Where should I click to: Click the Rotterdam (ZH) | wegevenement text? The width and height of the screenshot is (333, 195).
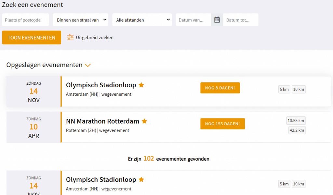click(98, 130)
